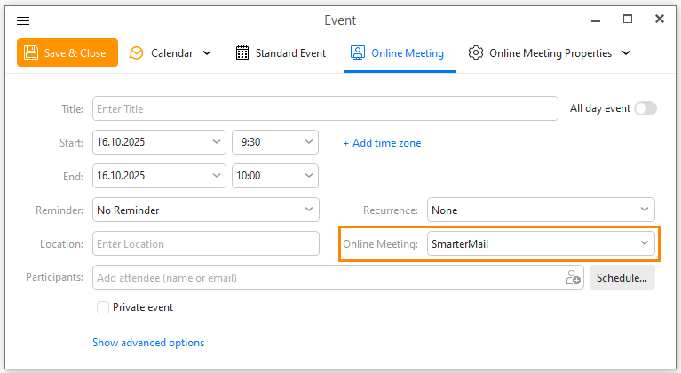681x373 pixels.
Task: Expand the Reminder dropdown
Action: click(x=309, y=210)
